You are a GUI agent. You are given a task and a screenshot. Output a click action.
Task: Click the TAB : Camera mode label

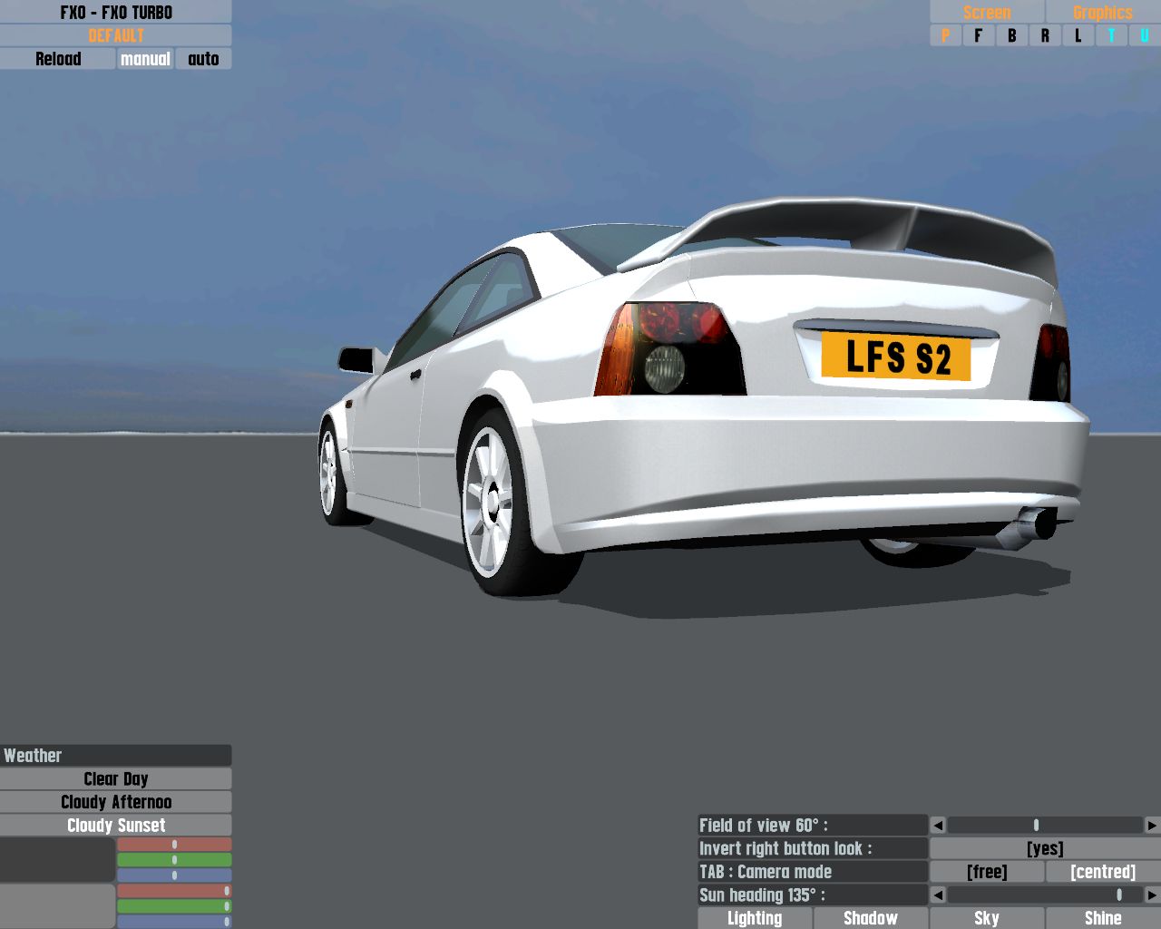pos(813,872)
